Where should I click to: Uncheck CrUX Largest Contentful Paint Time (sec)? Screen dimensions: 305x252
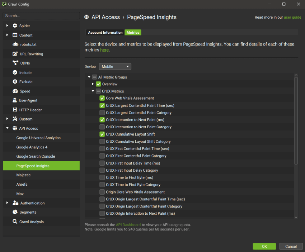coord(102,105)
